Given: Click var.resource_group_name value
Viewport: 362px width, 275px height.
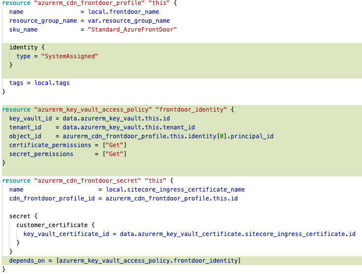Looking at the screenshot, I should coord(129,21).
